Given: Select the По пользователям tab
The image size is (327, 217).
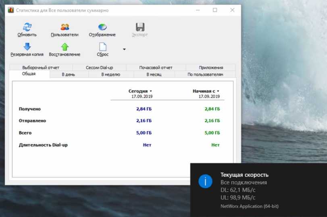Looking at the screenshot, I should [x=205, y=74].
